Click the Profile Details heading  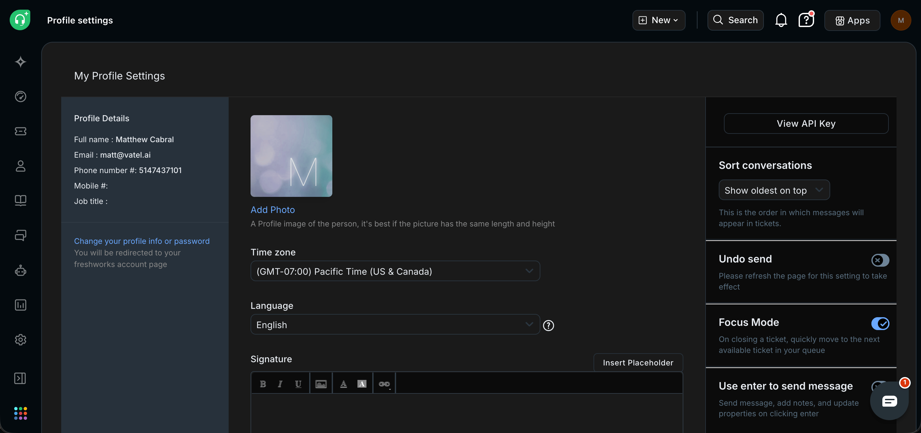pos(101,118)
